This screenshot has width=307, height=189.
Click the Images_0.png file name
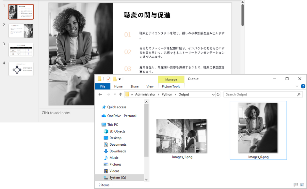258,157
